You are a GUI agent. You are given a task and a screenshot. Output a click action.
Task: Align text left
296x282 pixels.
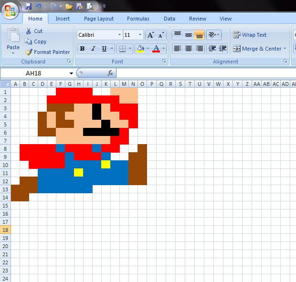pos(178,49)
